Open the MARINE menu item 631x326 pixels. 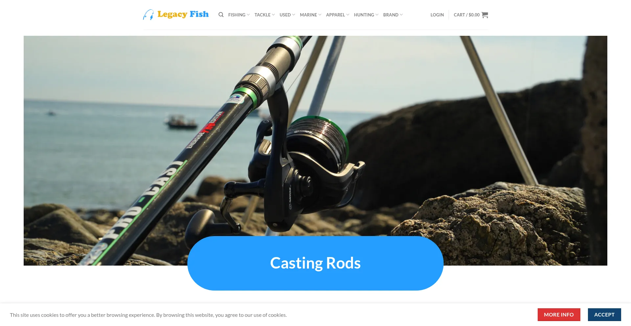click(x=308, y=15)
